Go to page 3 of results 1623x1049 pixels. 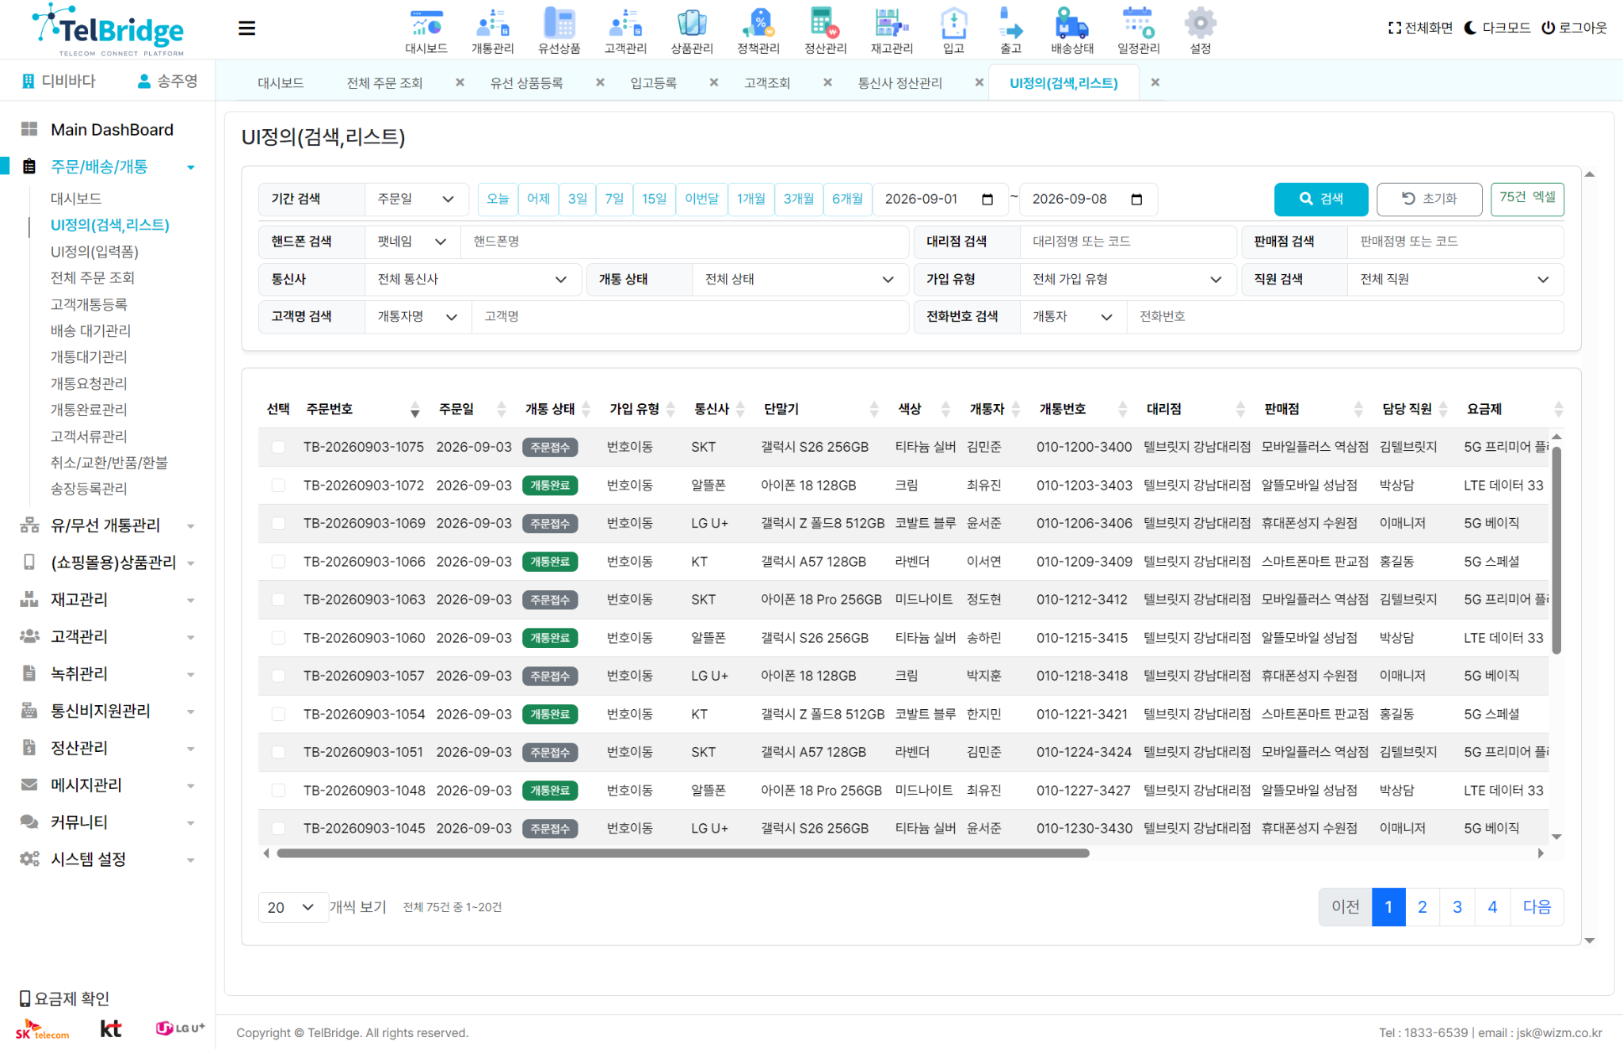pos(1457,907)
